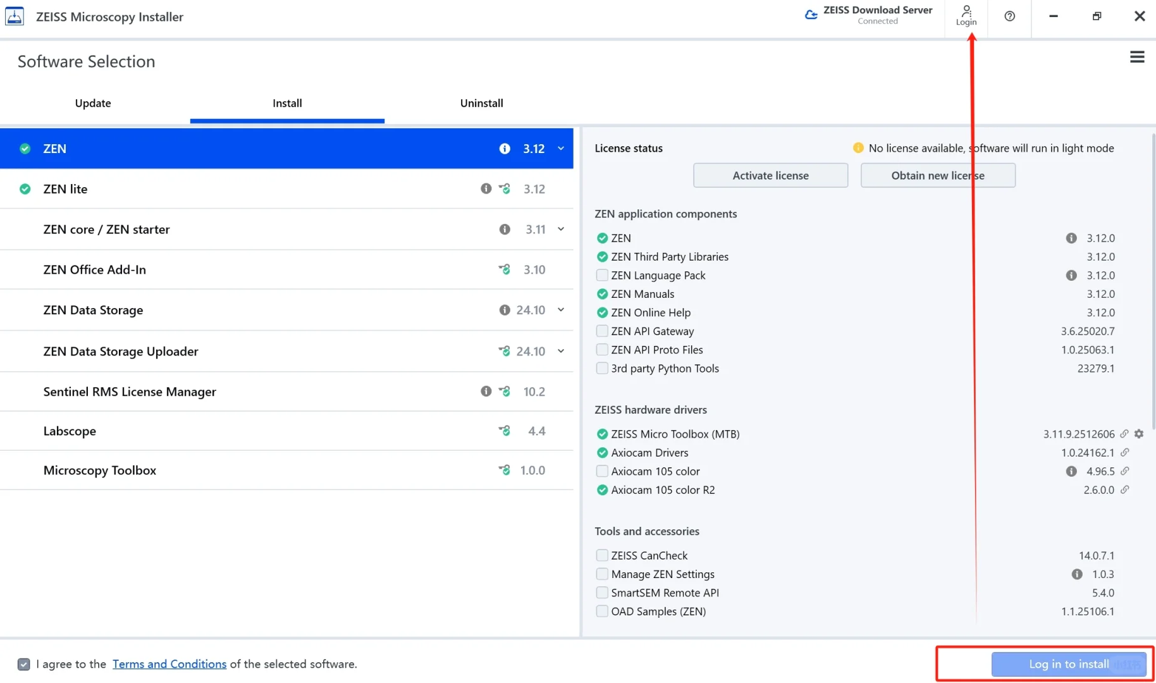Image resolution: width=1156 pixels, height=683 pixels.
Task: Tick the OAD Samples (ZEN) checkbox
Action: 602,612
